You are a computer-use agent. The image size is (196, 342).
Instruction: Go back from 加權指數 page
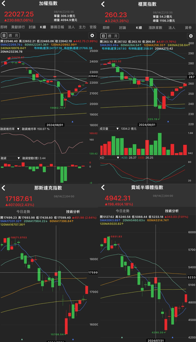(x=3, y=4)
